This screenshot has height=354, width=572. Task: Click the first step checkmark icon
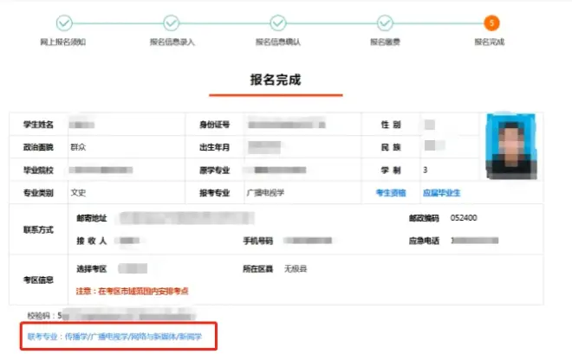coord(63,23)
